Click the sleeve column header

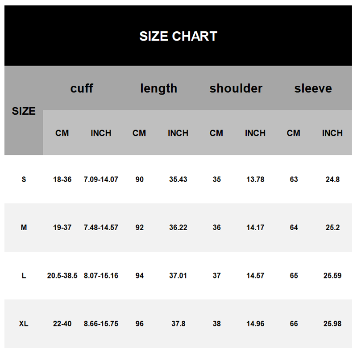coord(313,88)
